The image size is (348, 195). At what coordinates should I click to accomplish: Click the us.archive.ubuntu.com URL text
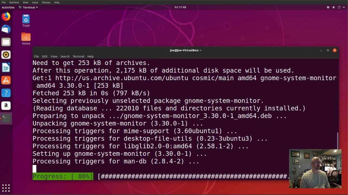[x=122, y=78]
